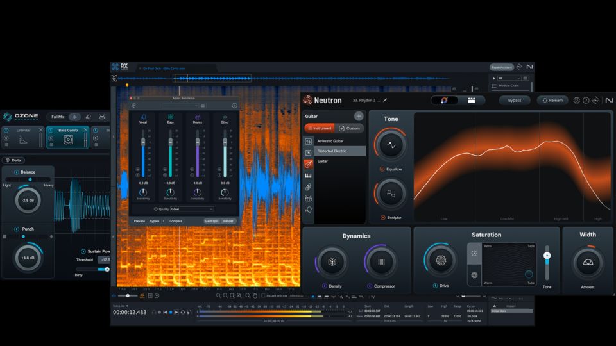Click the Vocal Sensitivity knob in Music Rebalance
Image resolution: width=616 pixels, height=346 pixels.
(x=143, y=192)
